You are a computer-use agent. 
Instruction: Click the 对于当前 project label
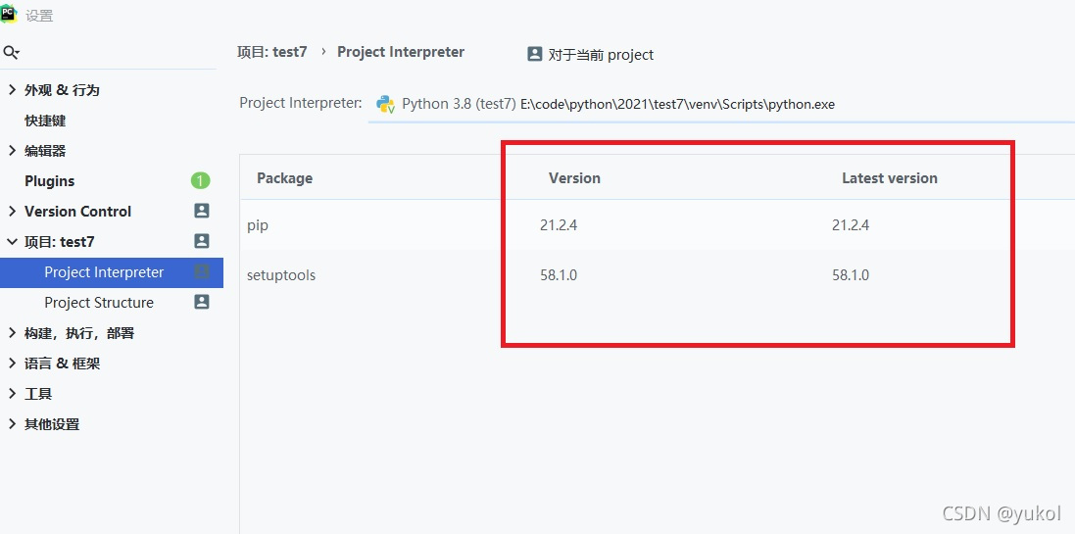coord(602,55)
